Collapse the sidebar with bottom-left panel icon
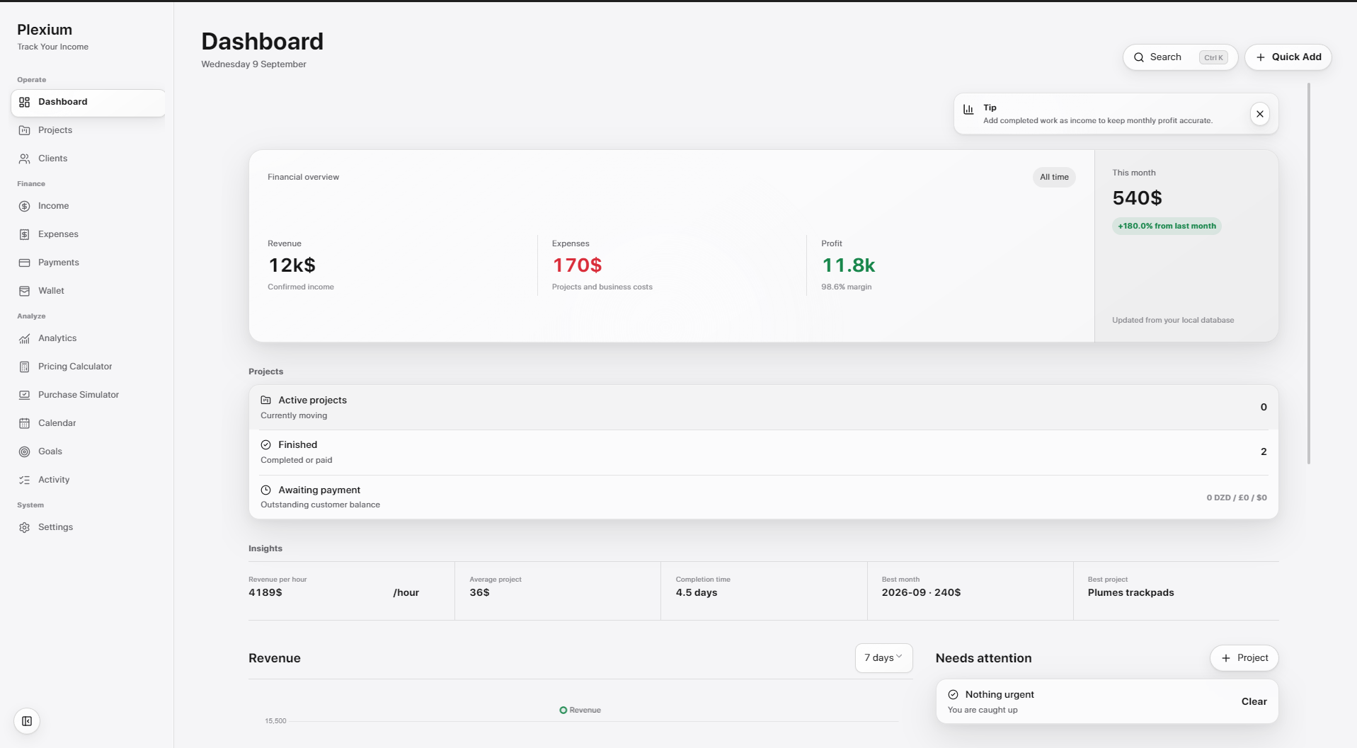The height and width of the screenshot is (748, 1357). tap(27, 721)
